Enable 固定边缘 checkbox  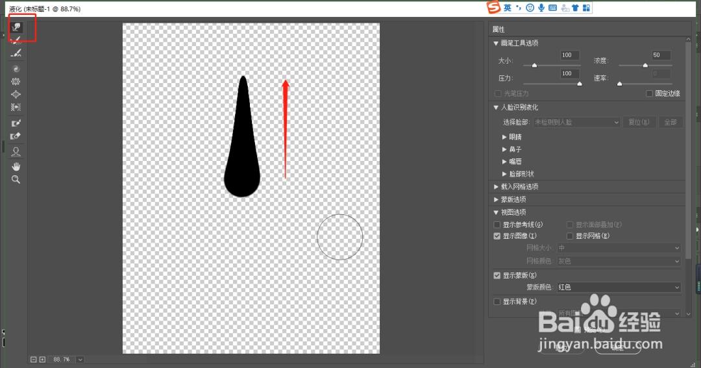(650, 93)
